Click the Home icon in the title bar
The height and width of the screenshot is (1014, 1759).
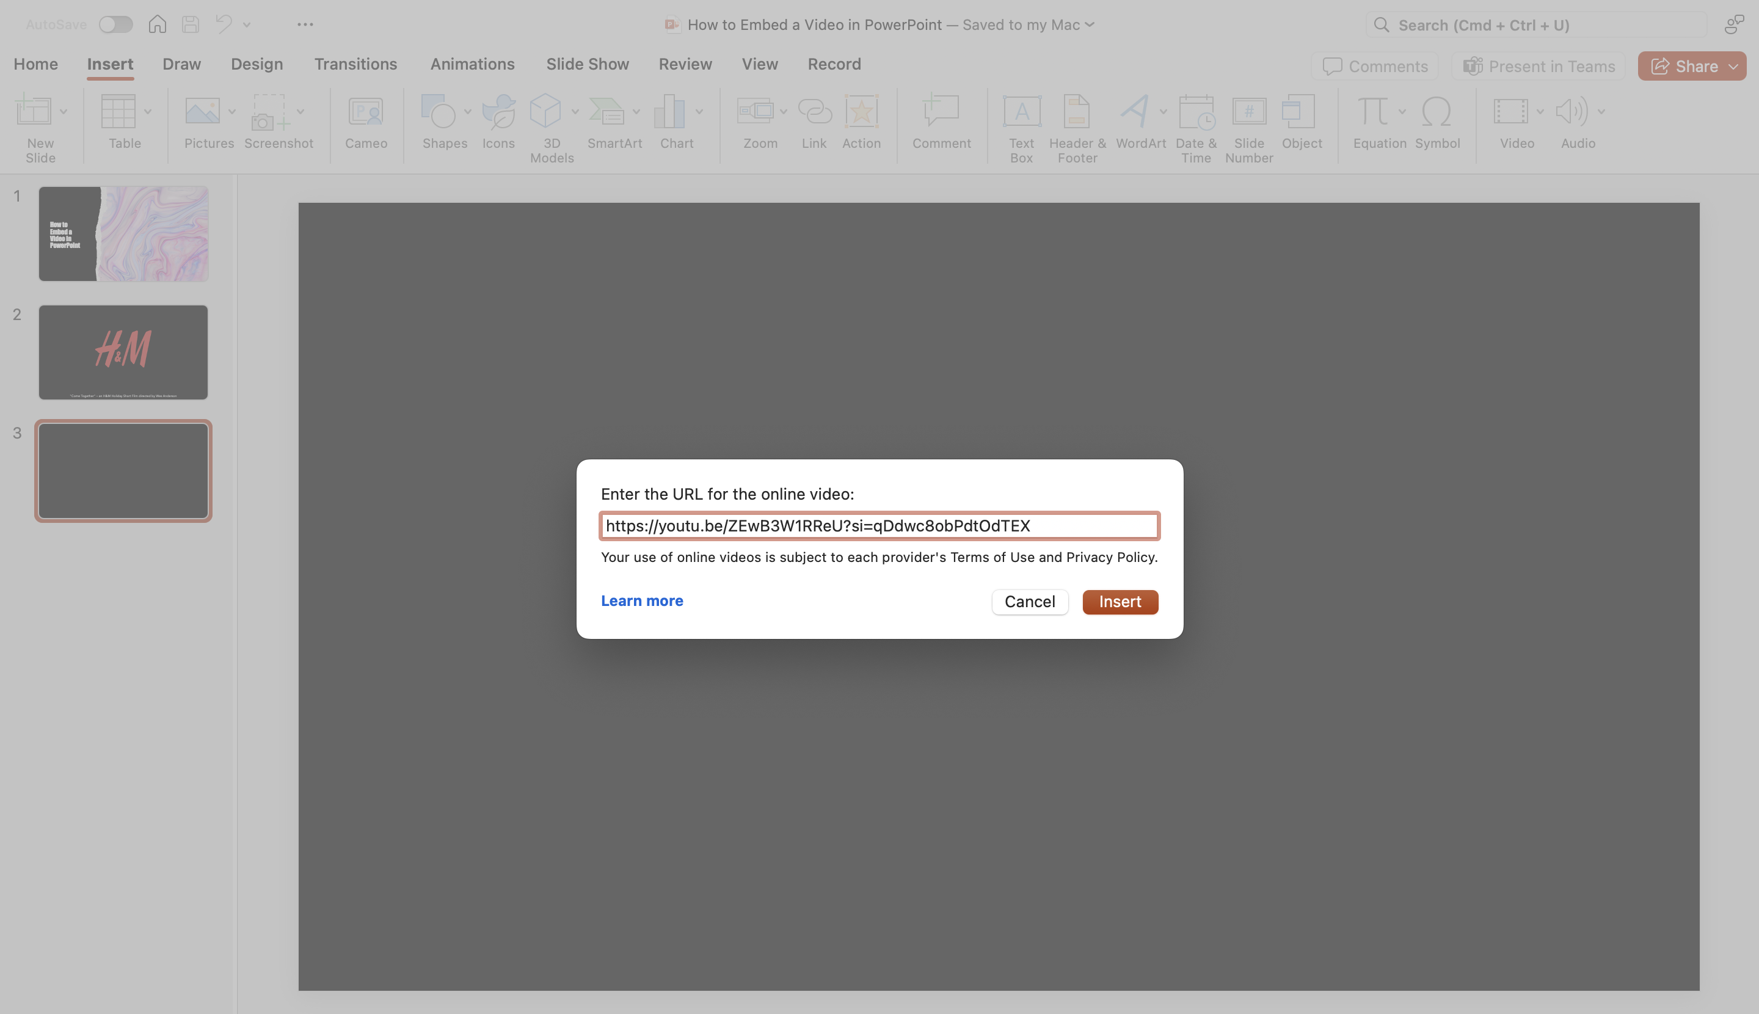pos(158,24)
